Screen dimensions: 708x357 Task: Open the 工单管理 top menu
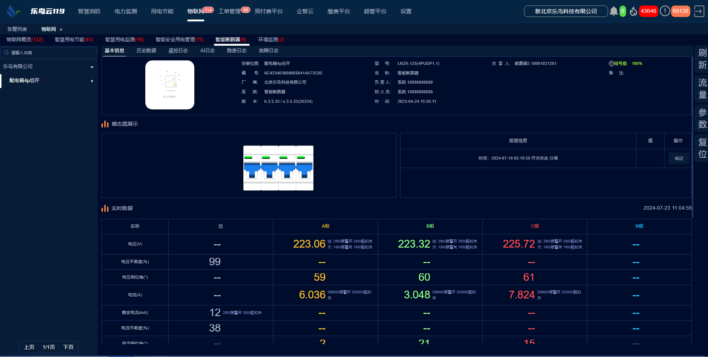[229, 11]
